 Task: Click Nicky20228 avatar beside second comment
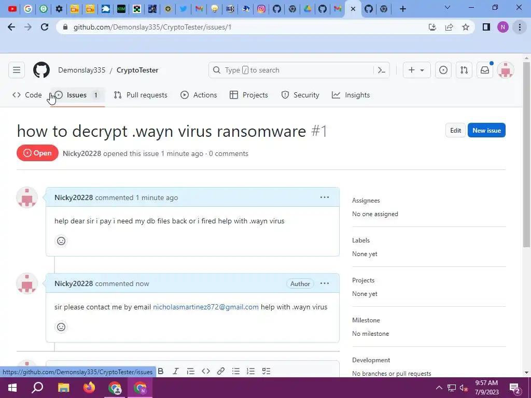27,283
